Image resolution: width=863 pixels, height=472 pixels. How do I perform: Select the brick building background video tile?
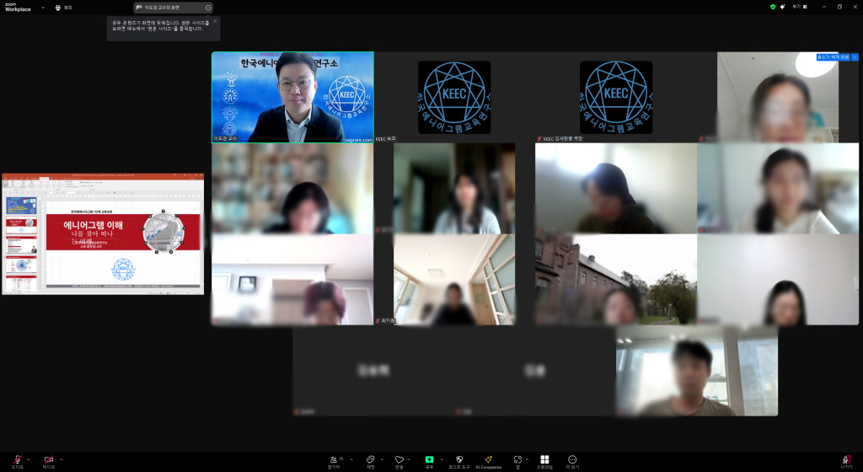click(x=616, y=280)
